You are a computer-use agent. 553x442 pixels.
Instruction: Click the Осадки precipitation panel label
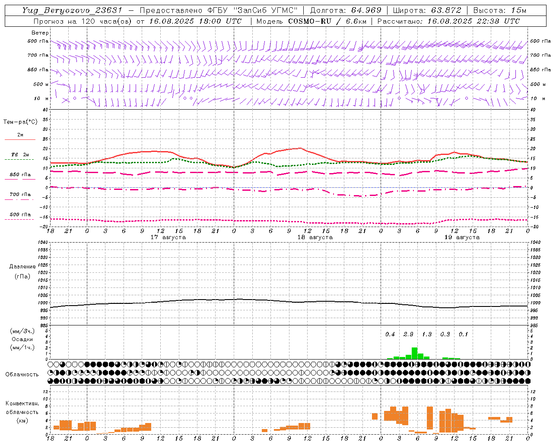(22, 339)
